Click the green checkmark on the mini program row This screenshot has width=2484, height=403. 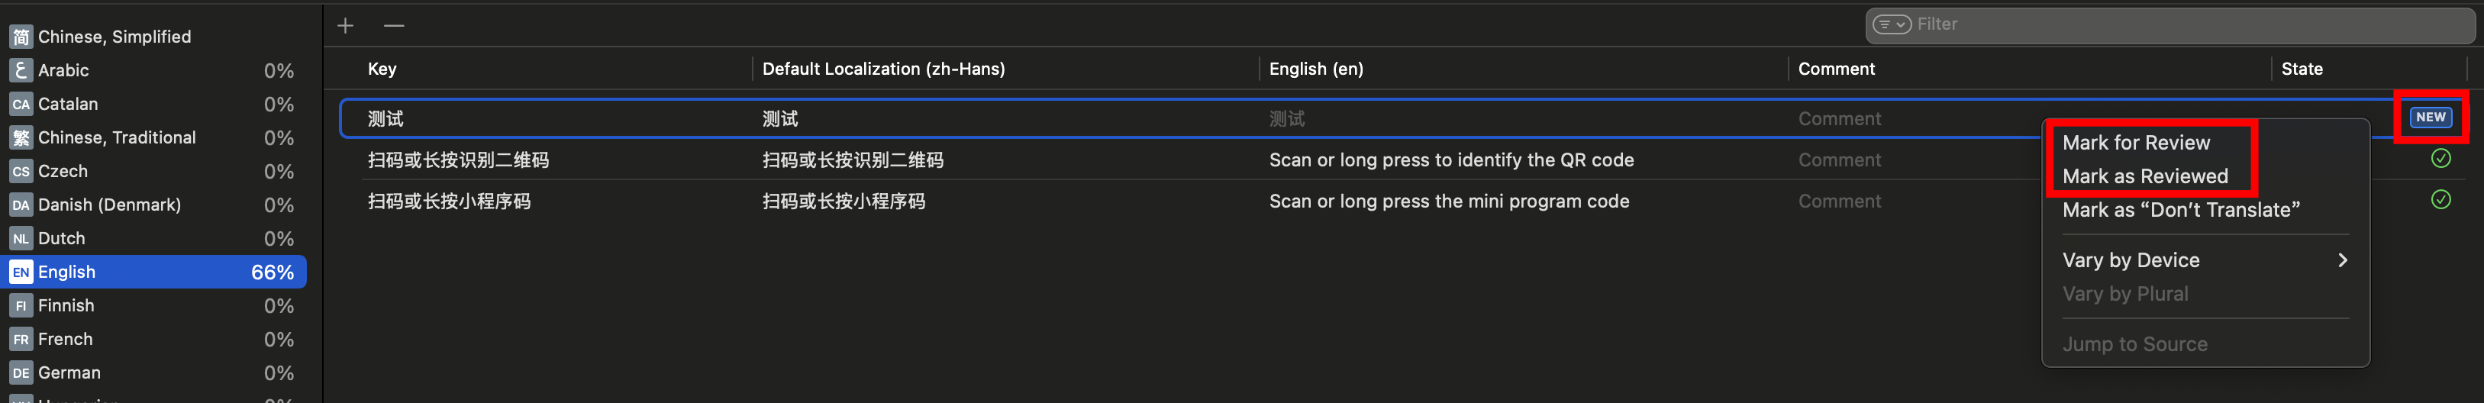pos(2440,201)
